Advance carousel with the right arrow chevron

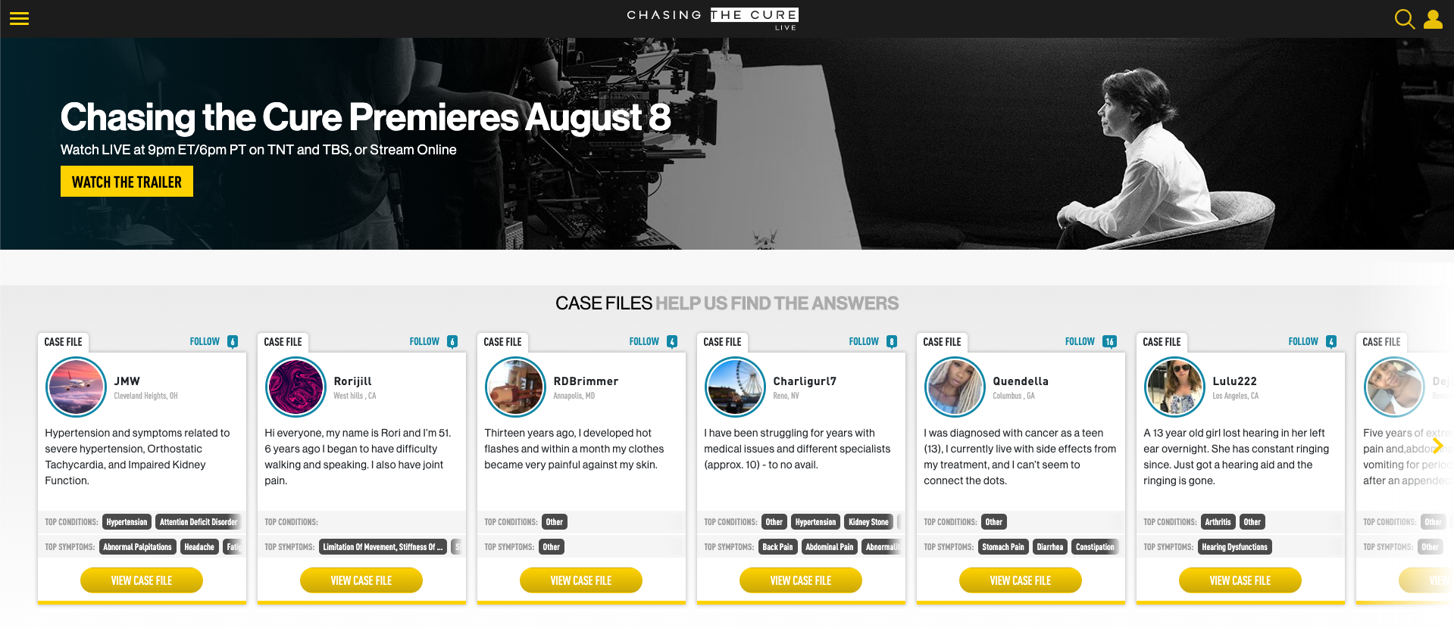click(x=1437, y=446)
